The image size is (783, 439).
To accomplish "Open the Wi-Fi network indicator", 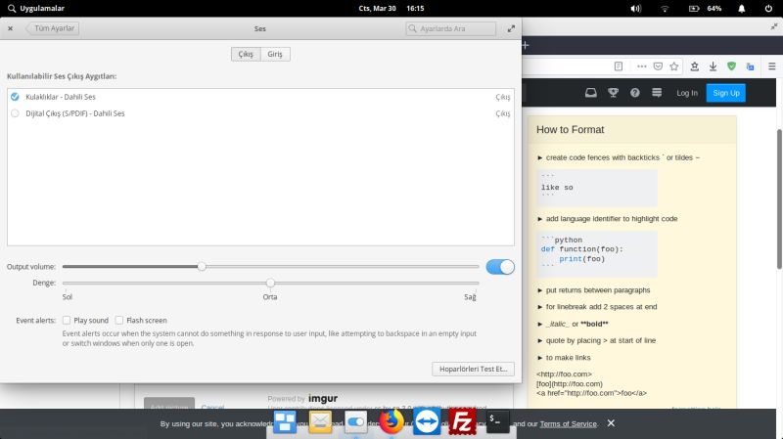I will click(665, 8).
